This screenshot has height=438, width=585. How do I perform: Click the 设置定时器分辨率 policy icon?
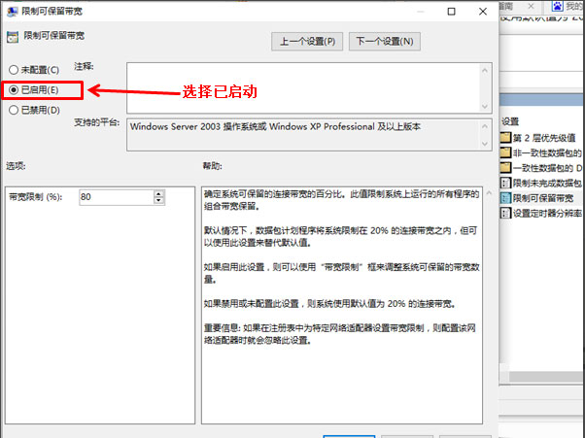(x=505, y=213)
